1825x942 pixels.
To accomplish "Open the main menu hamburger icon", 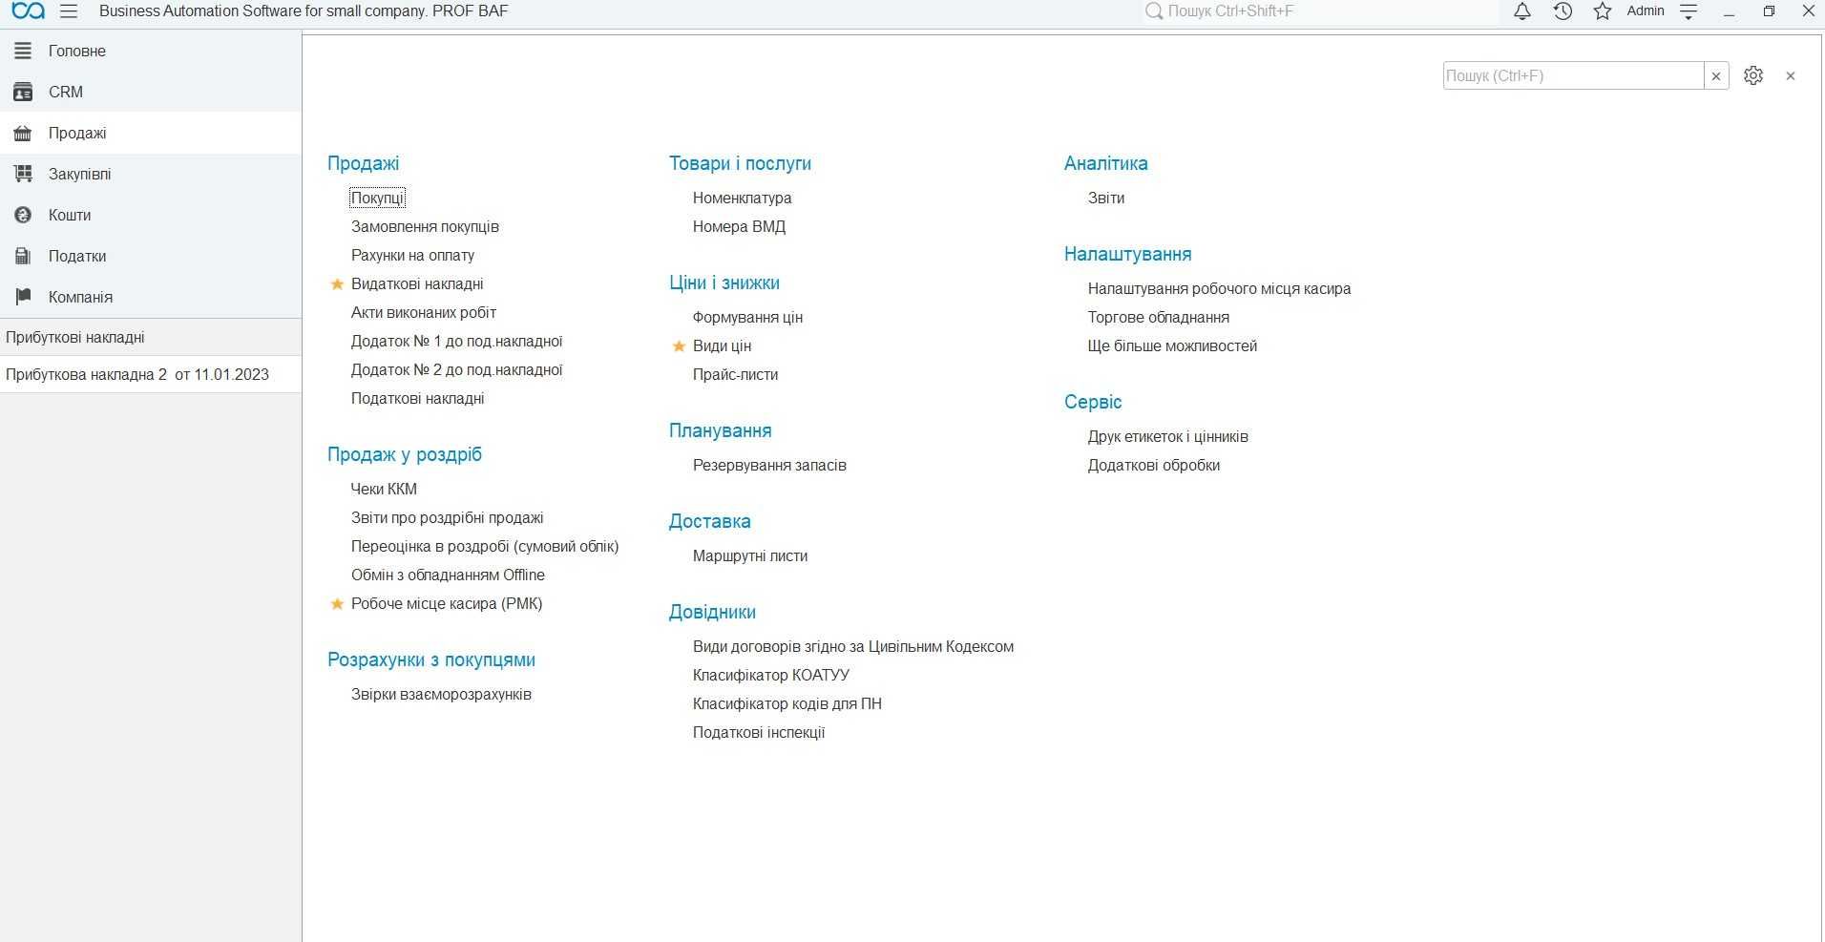I will click(69, 11).
